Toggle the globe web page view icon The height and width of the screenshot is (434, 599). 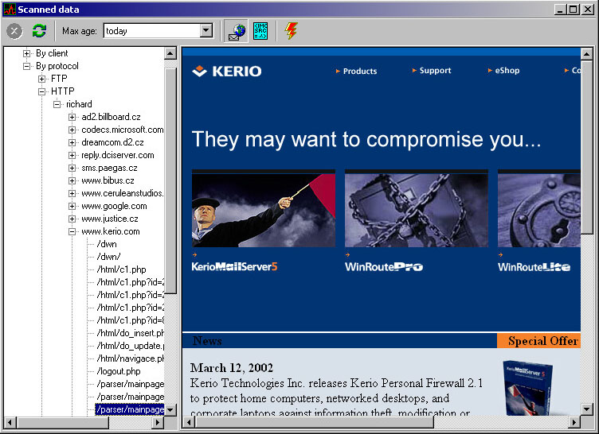pos(237,31)
